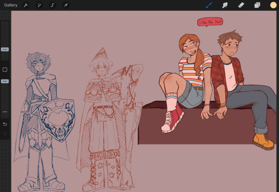Open the Gallery view
Viewport: 279px width, 192px height.
point(11,5)
